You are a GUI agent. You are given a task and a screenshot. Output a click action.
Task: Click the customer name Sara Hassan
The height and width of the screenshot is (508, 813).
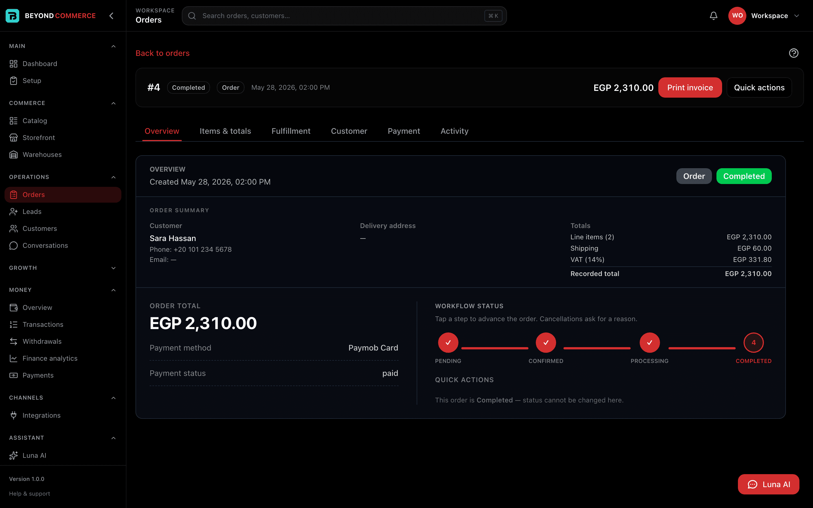coord(173,238)
